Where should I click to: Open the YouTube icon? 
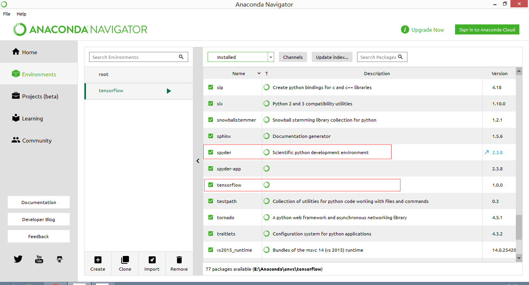39,259
